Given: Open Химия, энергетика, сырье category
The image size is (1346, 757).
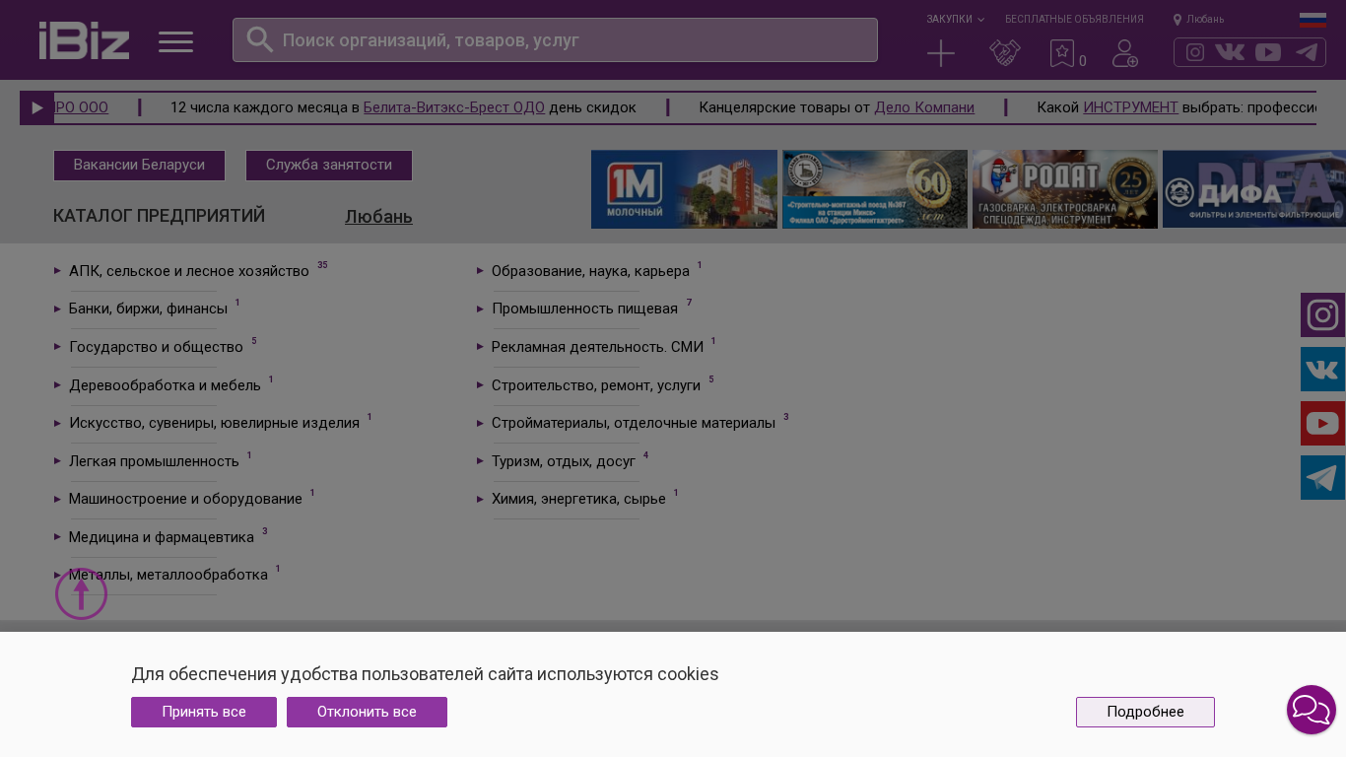Looking at the screenshot, I should [578, 499].
